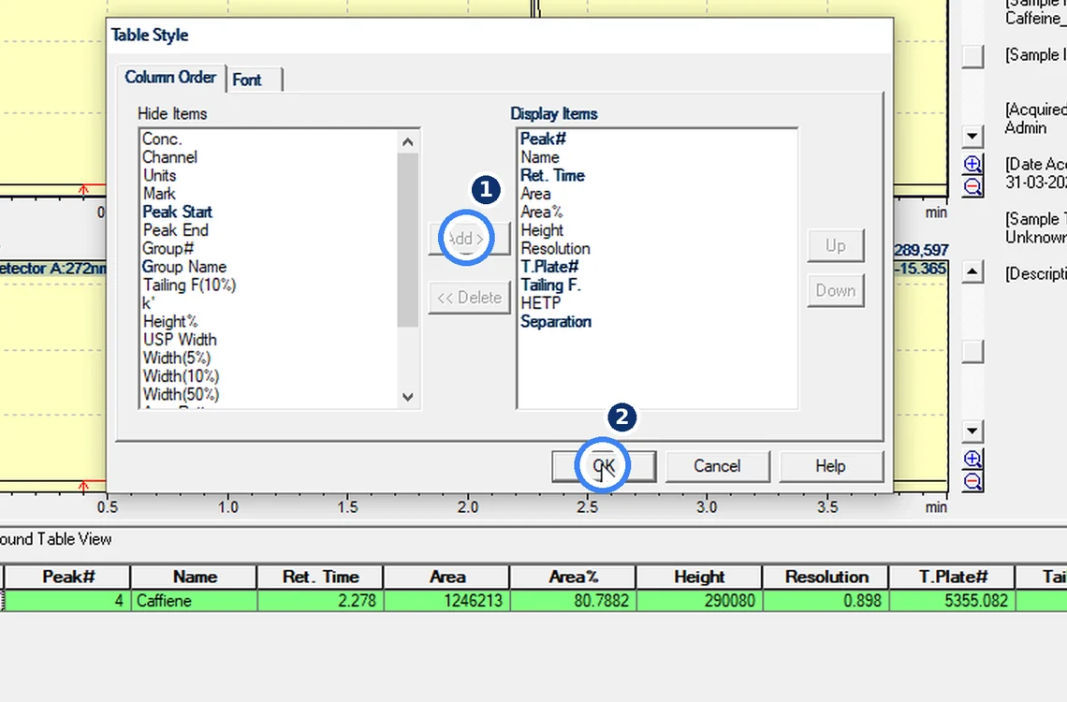The width and height of the screenshot is (1067, 702).
Task: Select resolution cell 0.898
Action: (826, 601)
